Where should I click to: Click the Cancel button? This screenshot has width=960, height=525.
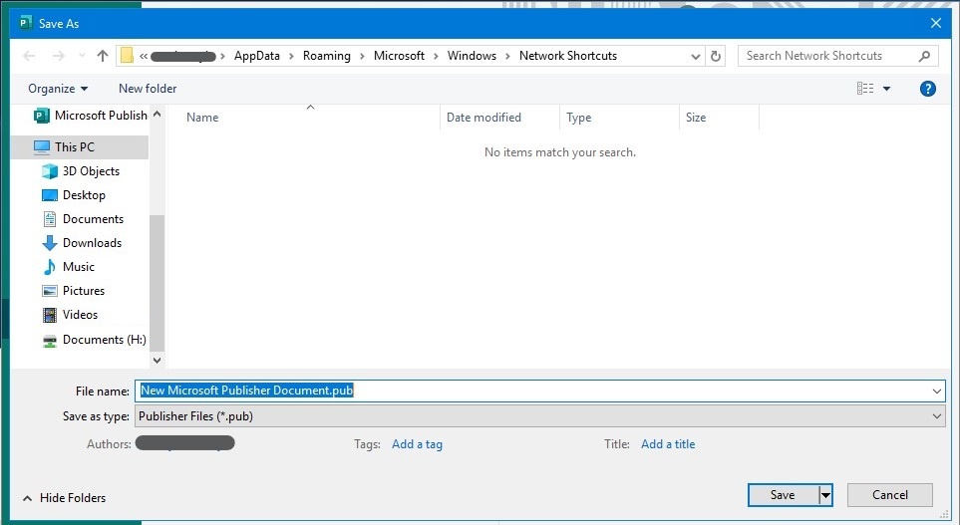[889, 495]
